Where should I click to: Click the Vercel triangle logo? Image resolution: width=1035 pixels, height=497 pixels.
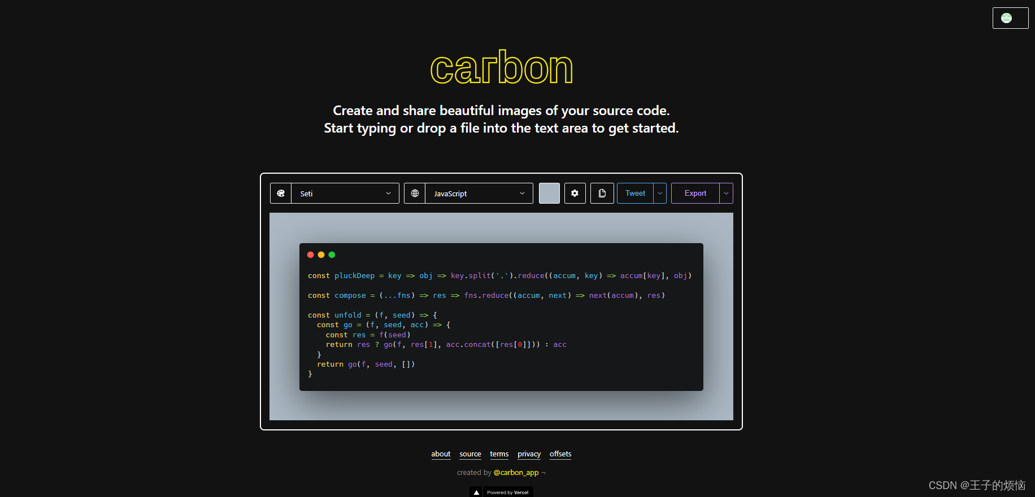476,492
